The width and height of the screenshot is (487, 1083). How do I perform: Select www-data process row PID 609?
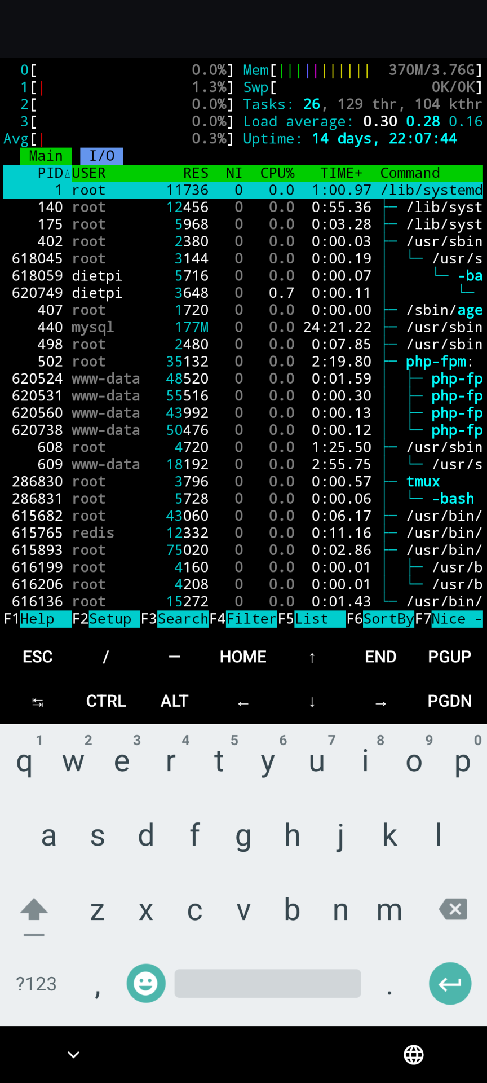pos(243,464)
